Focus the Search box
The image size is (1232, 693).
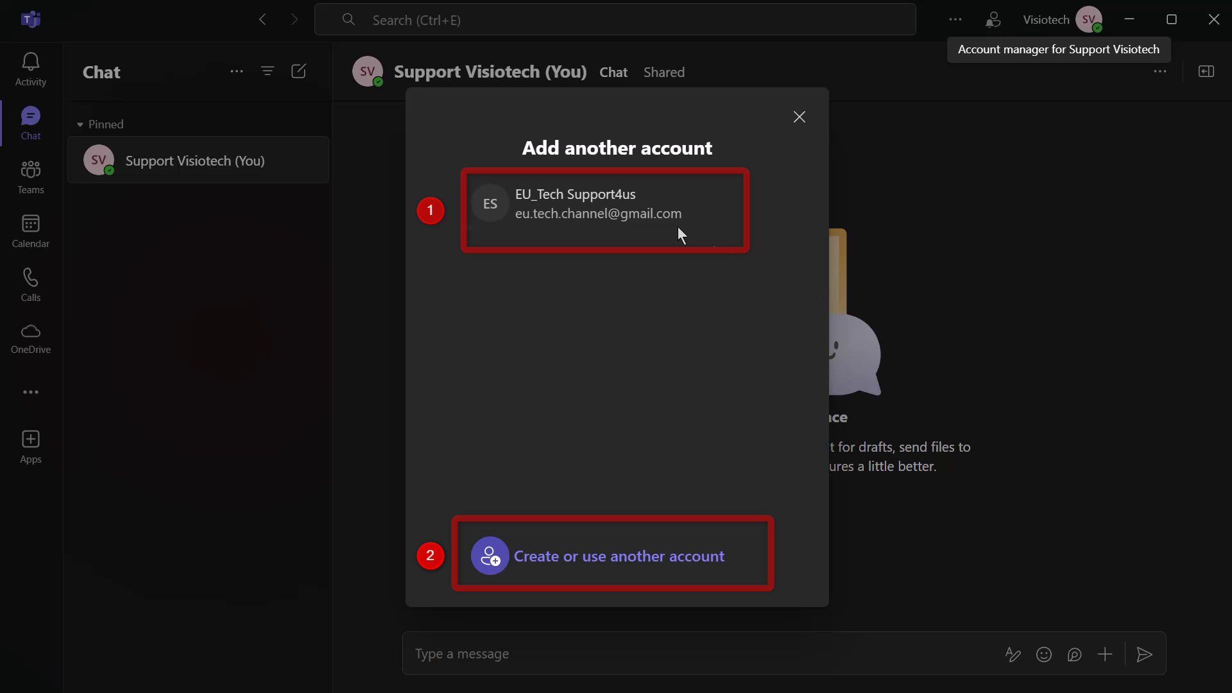tap(615, 19)
